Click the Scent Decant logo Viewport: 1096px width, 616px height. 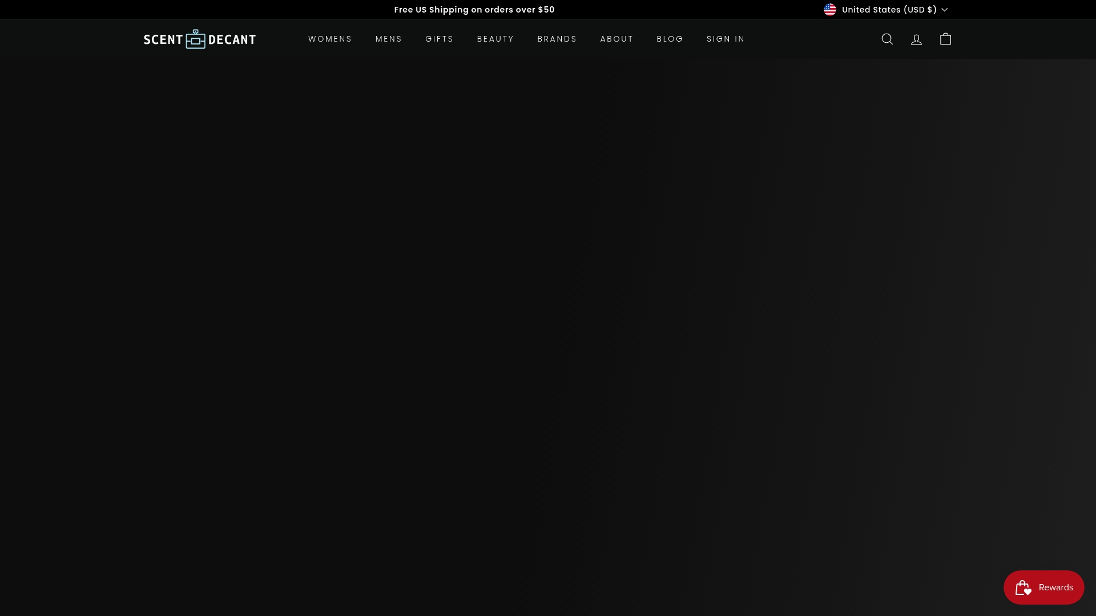click(199, 39)
